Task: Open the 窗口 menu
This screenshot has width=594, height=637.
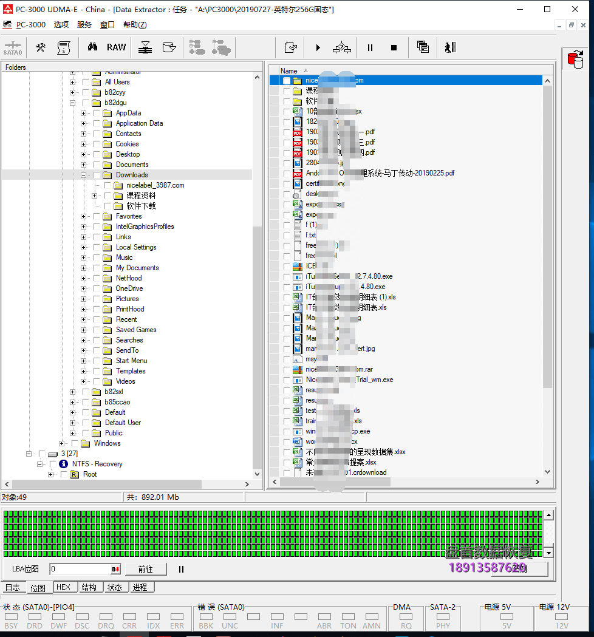Action: [x=108, y=25]
